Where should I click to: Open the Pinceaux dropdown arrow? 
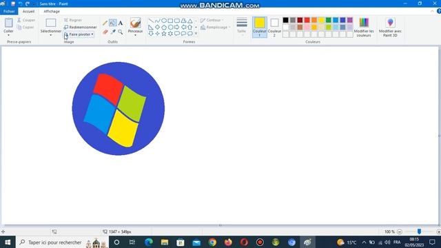tap(135, 35)
